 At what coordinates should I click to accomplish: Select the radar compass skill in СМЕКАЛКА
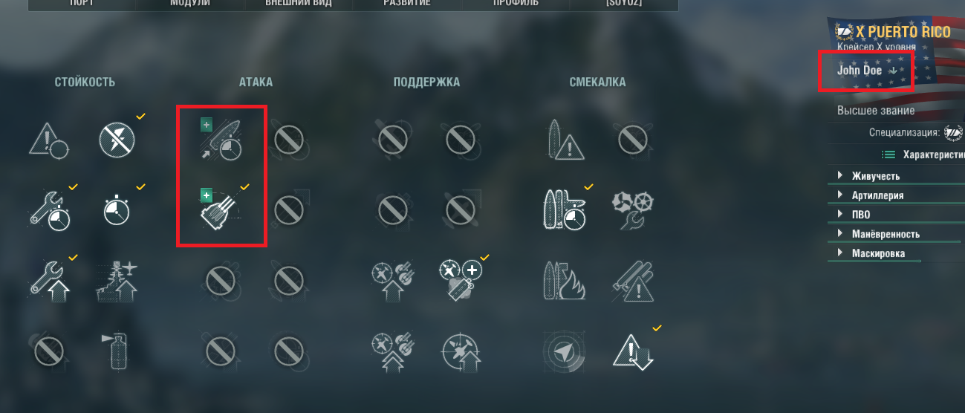(x=564, y=350)
